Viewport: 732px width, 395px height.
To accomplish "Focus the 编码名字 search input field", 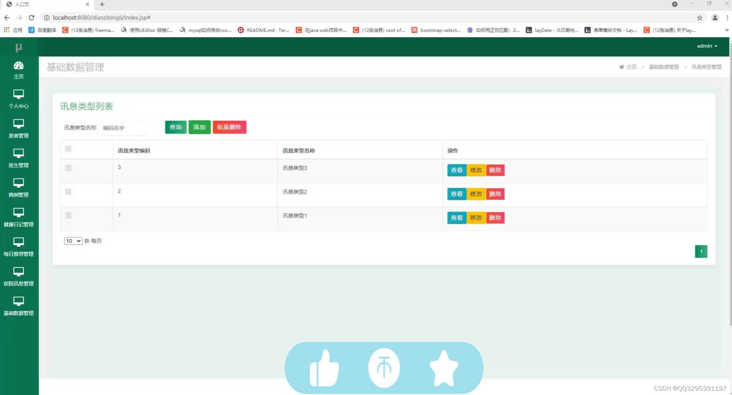I will pos(126,128).
